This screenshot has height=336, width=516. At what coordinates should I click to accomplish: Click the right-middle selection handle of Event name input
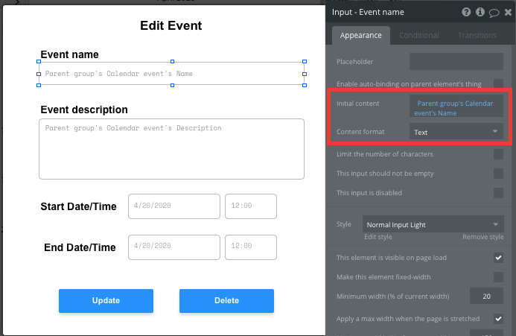click(x=305, y=74)
